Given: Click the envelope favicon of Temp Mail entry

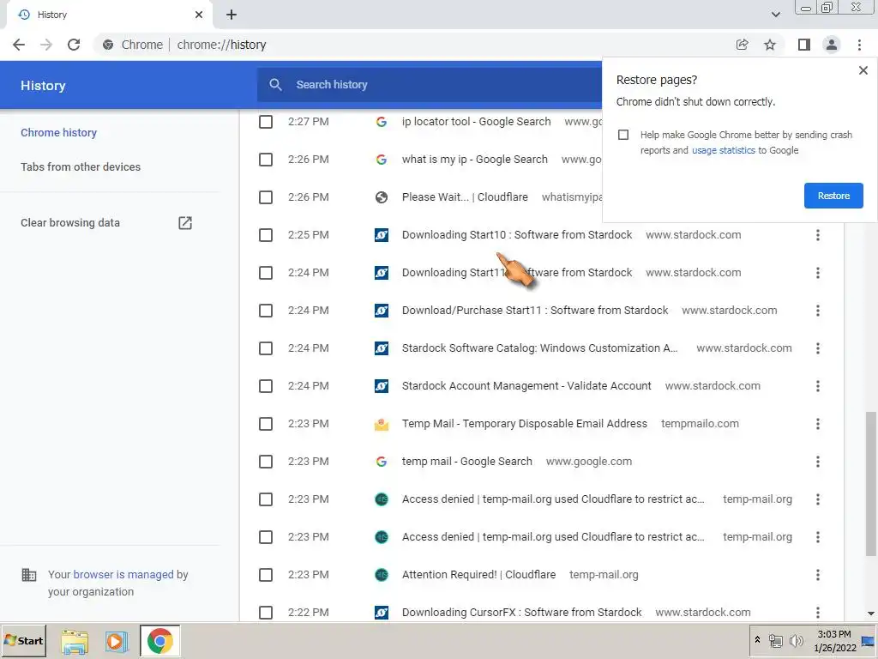Looking at the screenshot, I should coord(382,424).
